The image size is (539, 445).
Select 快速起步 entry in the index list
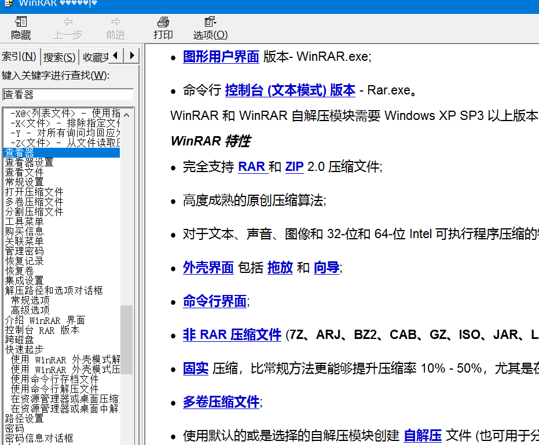tap(24, 349)
